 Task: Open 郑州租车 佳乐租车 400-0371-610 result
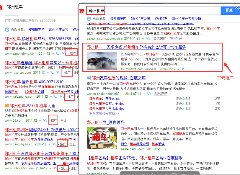click(x=34, y=82)
